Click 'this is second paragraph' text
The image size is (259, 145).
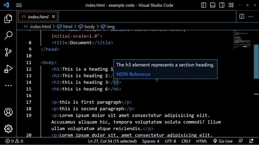point(92,109)
